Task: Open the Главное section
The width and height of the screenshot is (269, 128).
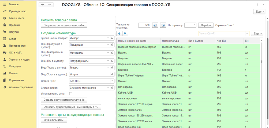Action: 14,4
